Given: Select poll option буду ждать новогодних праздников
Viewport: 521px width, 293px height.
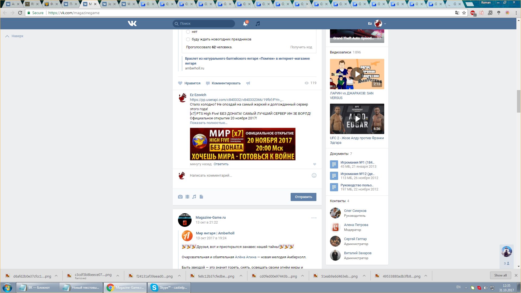Looking at the screenshot, I should pyautogui.click(x=188, y=39).
